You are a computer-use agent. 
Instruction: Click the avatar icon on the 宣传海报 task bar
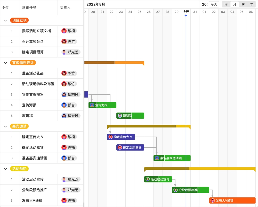pos(92,105)
